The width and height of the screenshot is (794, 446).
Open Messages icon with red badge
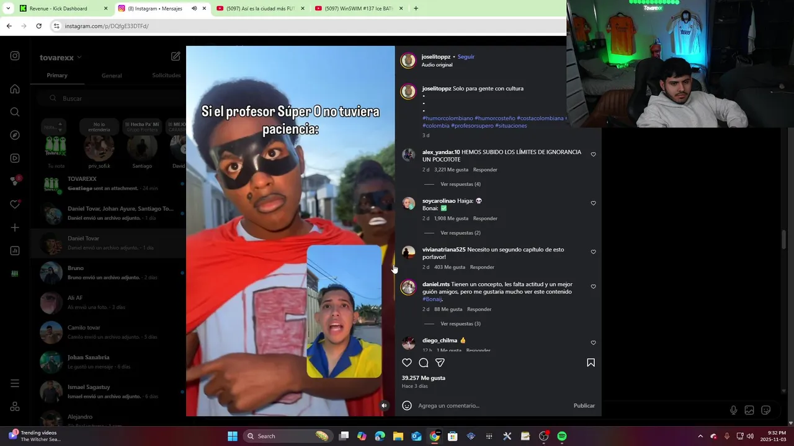[15, 181]
